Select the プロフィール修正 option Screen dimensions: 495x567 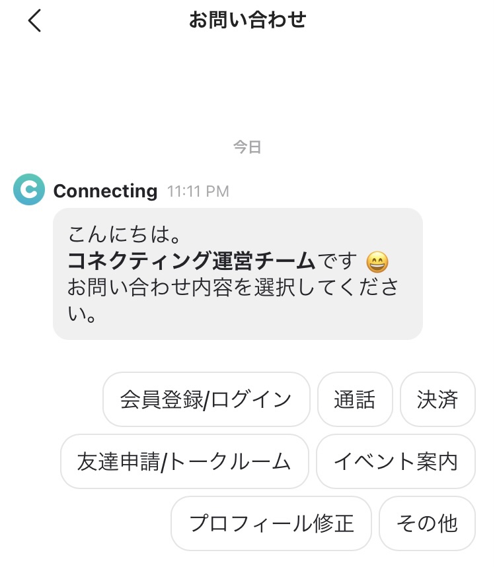tap(271, 523)
